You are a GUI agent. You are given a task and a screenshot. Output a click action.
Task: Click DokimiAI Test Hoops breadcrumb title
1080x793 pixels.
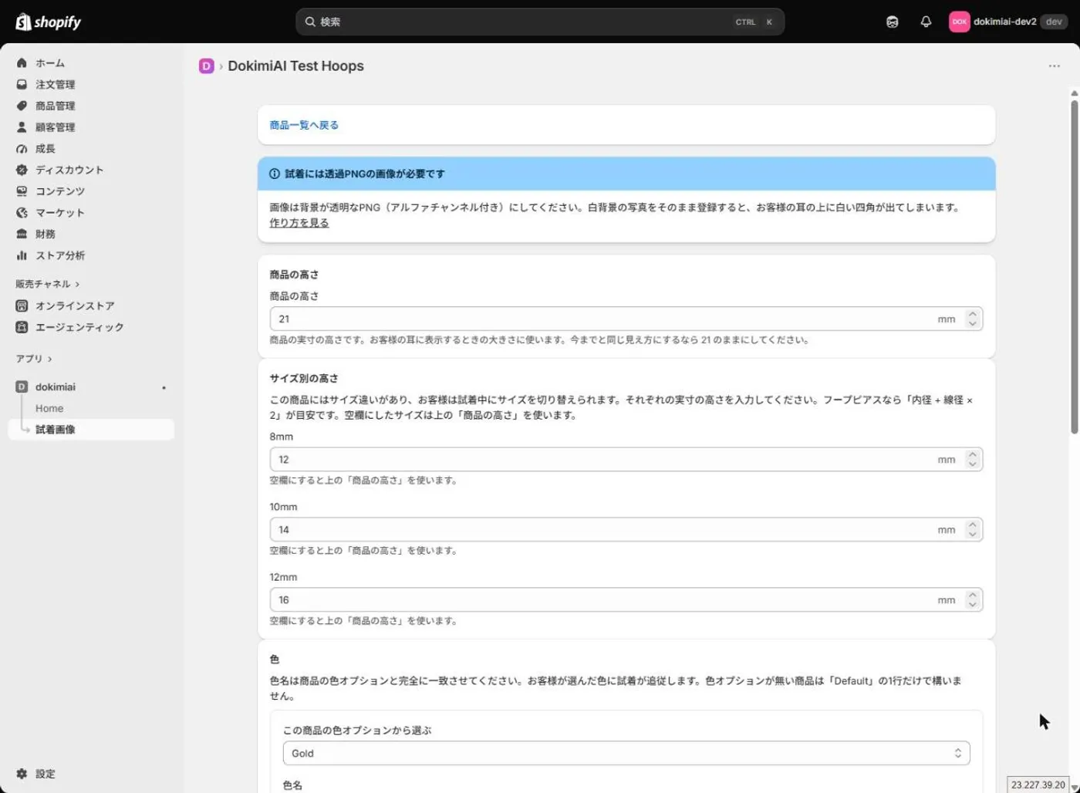tap(295, 66)
